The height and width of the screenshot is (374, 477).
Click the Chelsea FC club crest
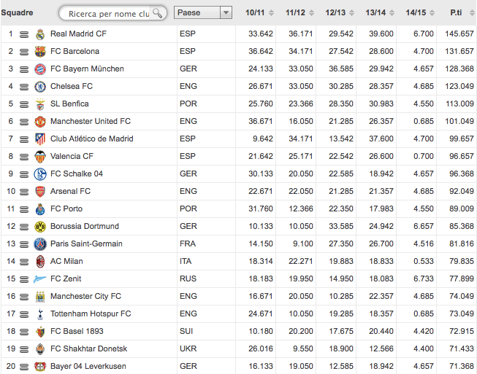click(40, 87)
